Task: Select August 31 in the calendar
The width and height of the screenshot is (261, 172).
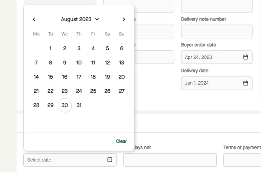Action: (x=79, y=105)
